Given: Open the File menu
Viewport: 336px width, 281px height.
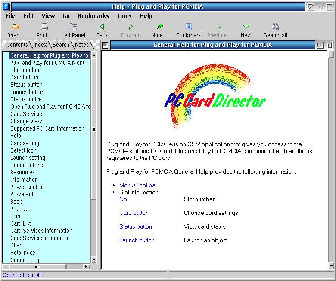Looking at the screenshot, I should [x=10, y=16].
